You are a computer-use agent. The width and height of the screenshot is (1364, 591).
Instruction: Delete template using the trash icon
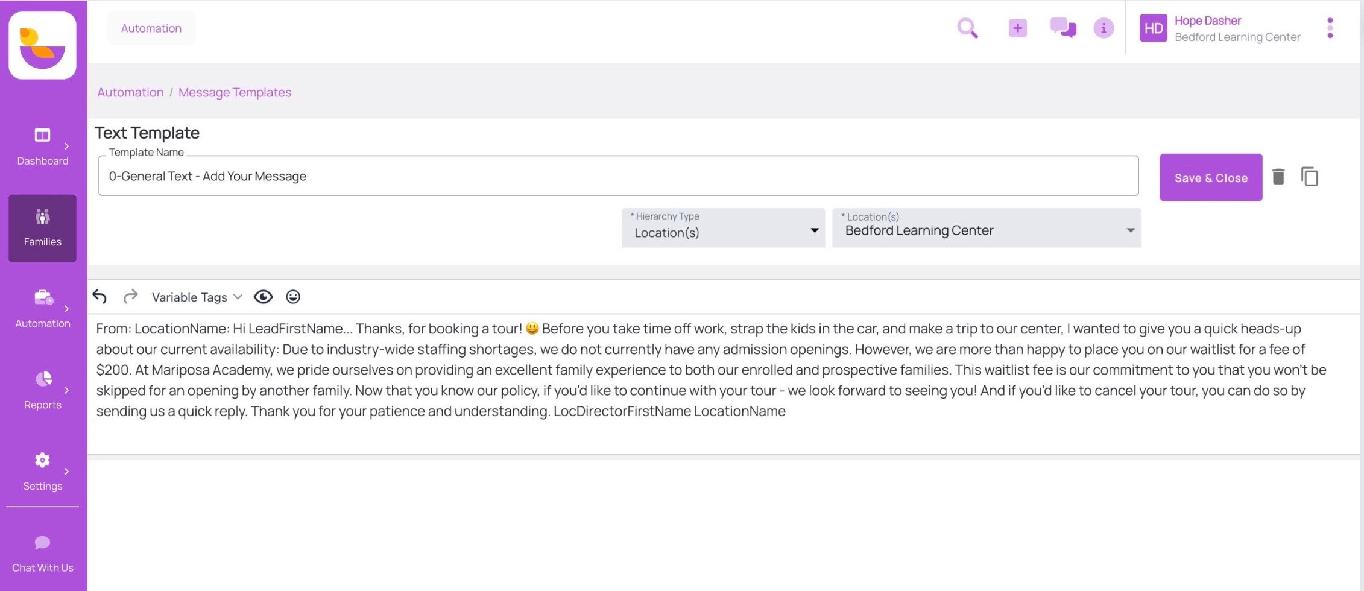[x=1278, y=177]
